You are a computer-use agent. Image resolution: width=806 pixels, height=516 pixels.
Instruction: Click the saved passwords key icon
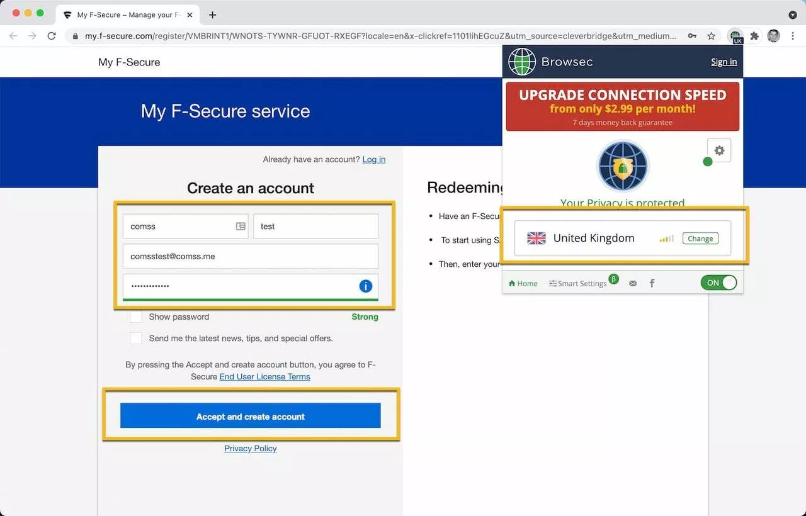[692, 36]
